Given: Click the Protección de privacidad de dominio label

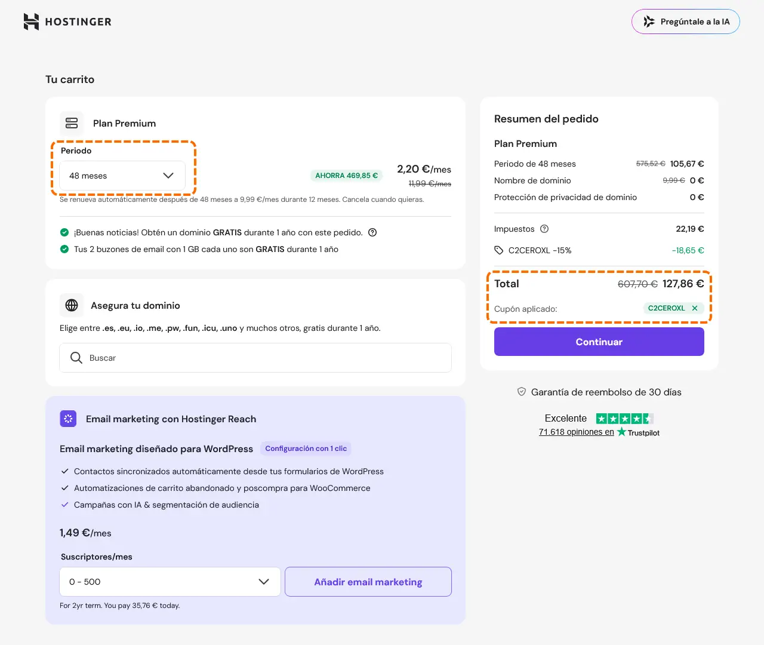Looking at the screenshot, I should [x=565, y=197].
